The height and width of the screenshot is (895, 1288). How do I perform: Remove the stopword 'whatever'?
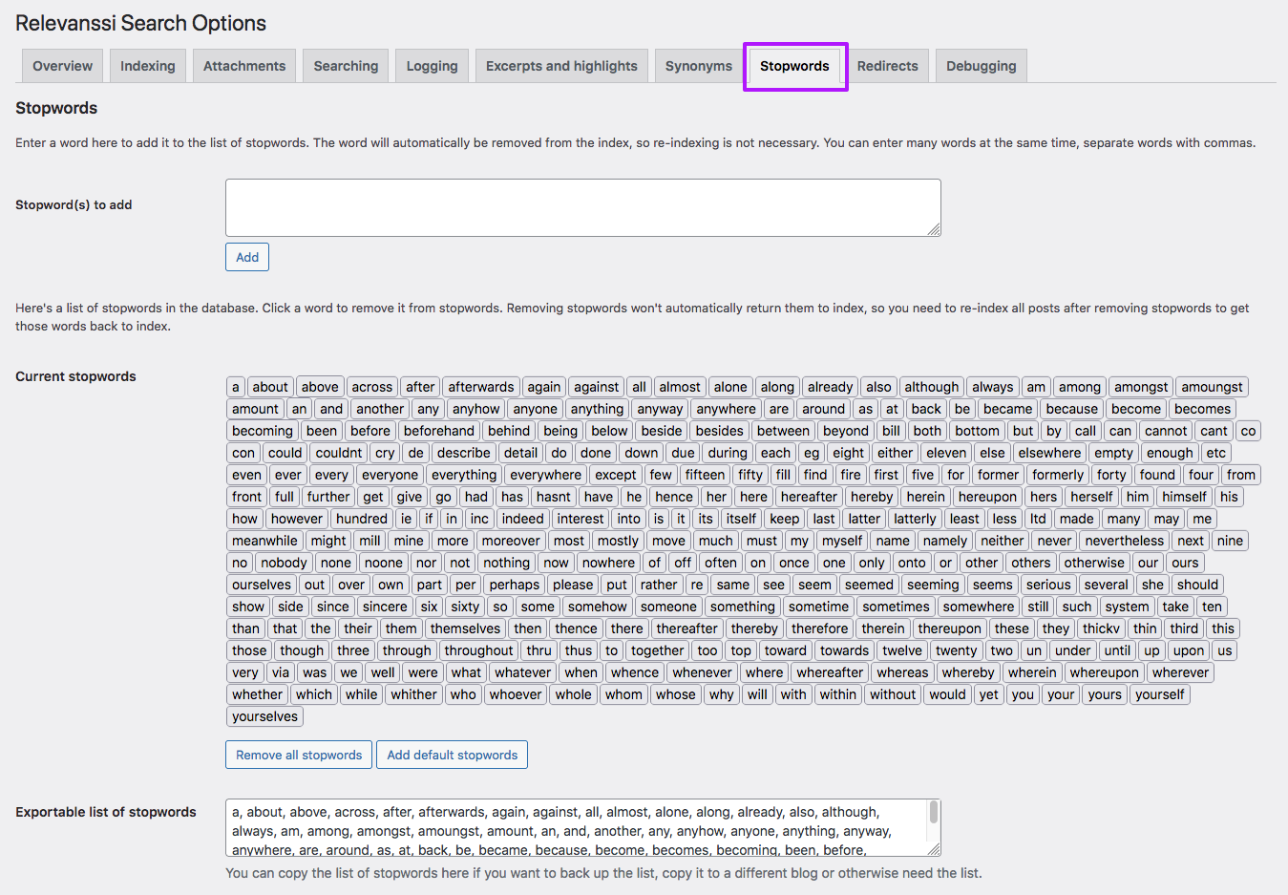tap(522, 672)
